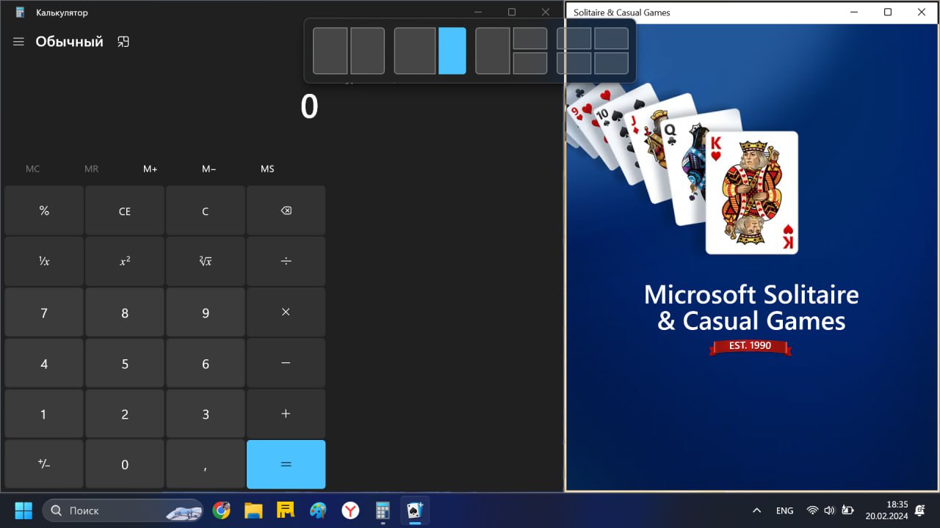Minimize the Solitaire & Casual Games window

coord(854,12)
